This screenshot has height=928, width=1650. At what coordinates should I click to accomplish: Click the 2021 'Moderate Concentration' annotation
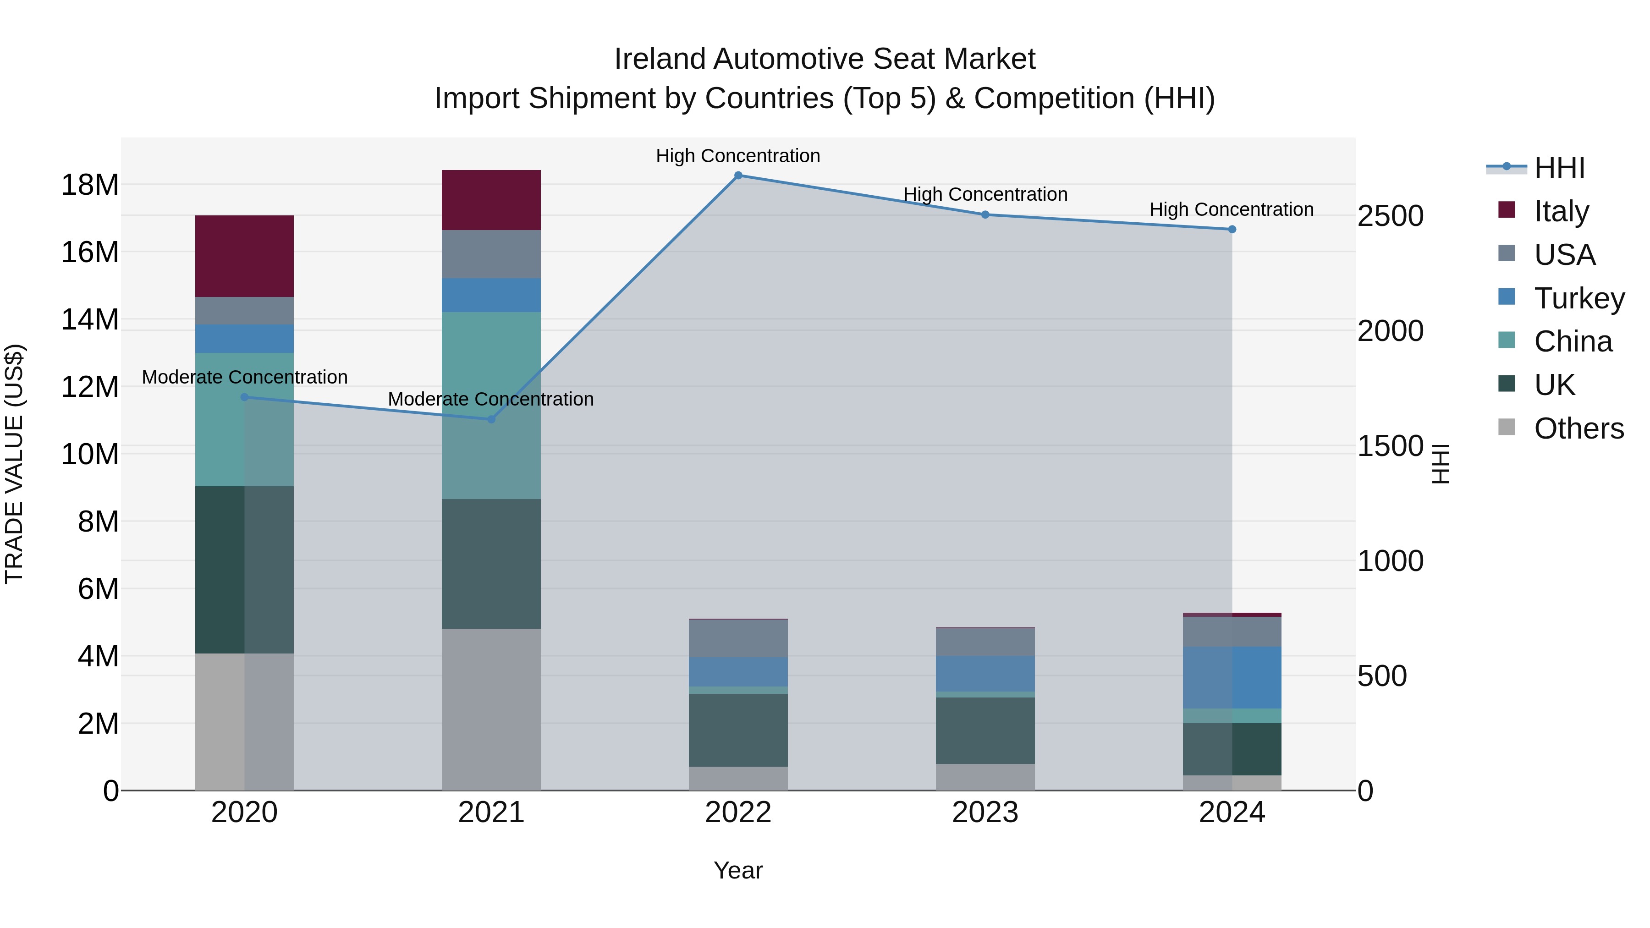click(490, 399)
